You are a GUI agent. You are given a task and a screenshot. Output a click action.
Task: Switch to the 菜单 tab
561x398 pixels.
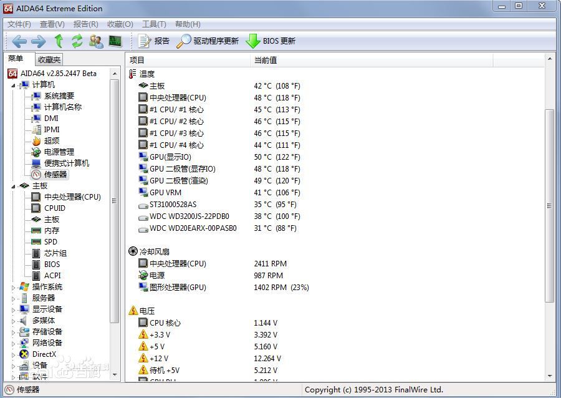(x=16, y=59)
